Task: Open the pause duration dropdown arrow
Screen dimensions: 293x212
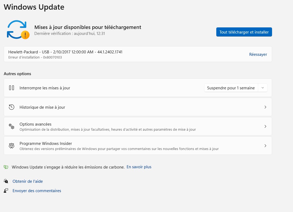Action: 262,88
